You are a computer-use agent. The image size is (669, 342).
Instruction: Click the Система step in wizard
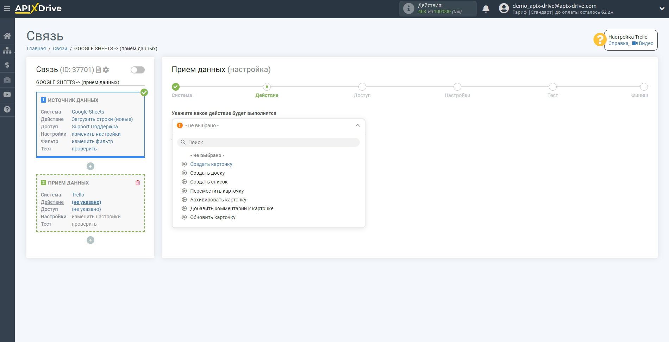[x=176, y=87]
